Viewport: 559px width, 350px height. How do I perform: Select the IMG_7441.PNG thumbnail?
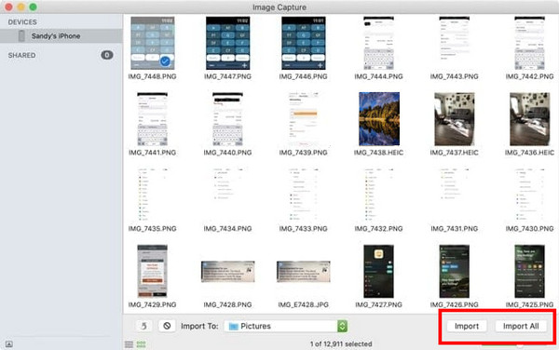pyautogui.click(x=152, y=119)
